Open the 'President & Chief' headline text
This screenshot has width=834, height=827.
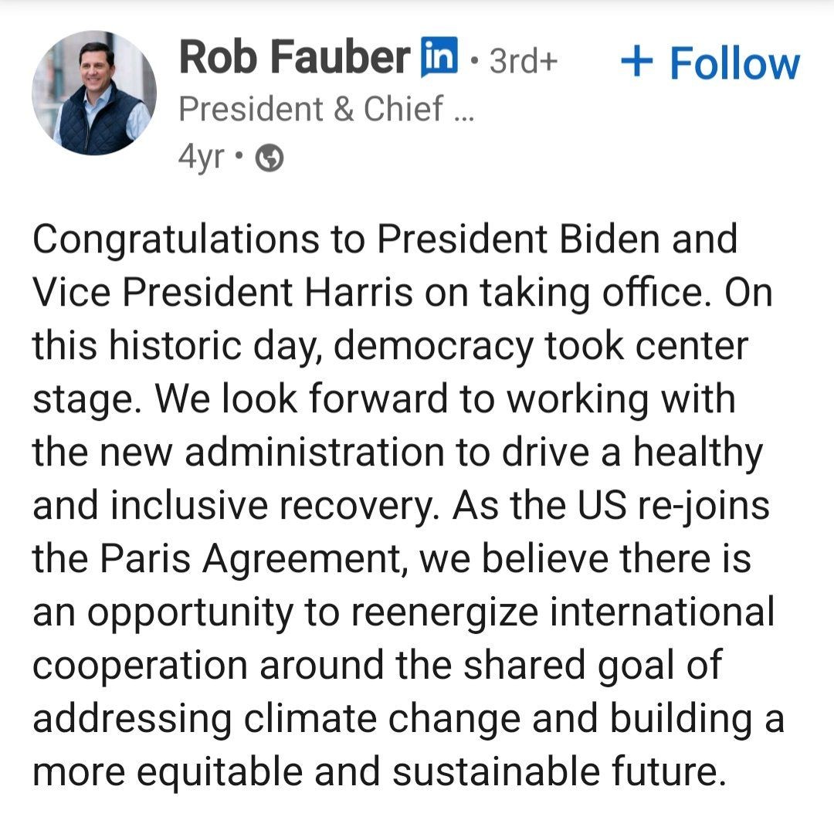(311, 109)
